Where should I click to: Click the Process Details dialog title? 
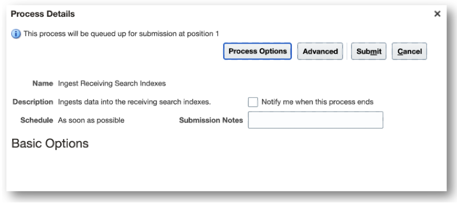(43, 14)
